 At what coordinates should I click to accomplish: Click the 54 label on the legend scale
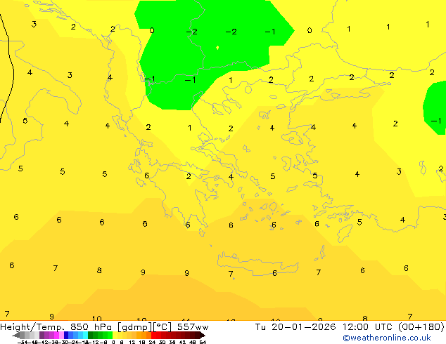coord(203,342)
